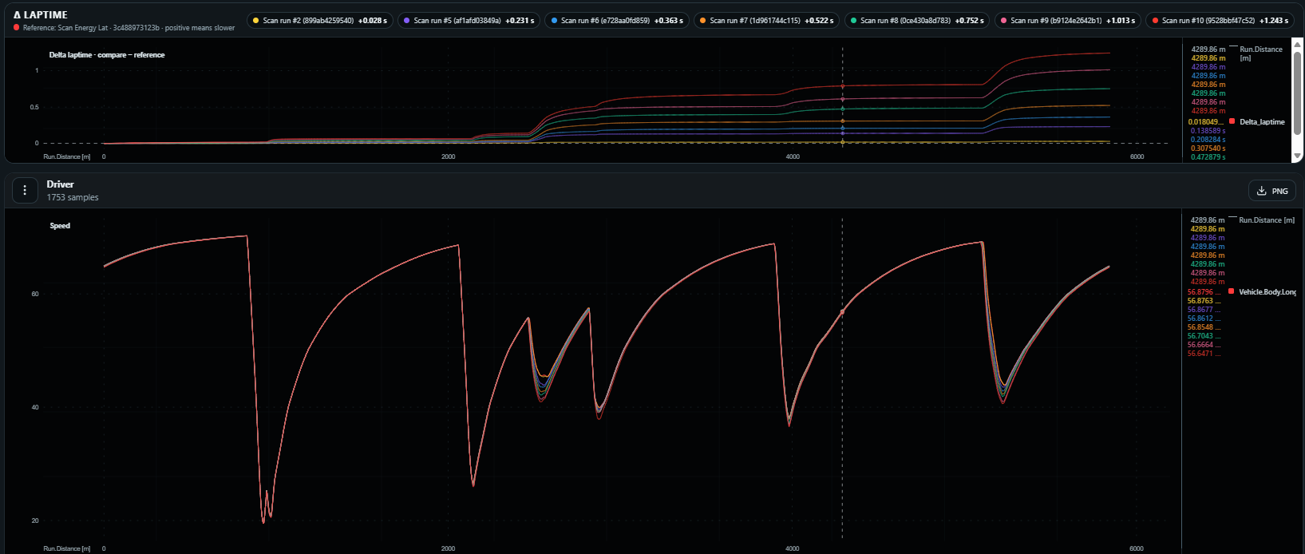Click the down arrow of the laptime legend scrollbar
The width and height of the screenshot is (1305, 554).
coord(1297,156)
